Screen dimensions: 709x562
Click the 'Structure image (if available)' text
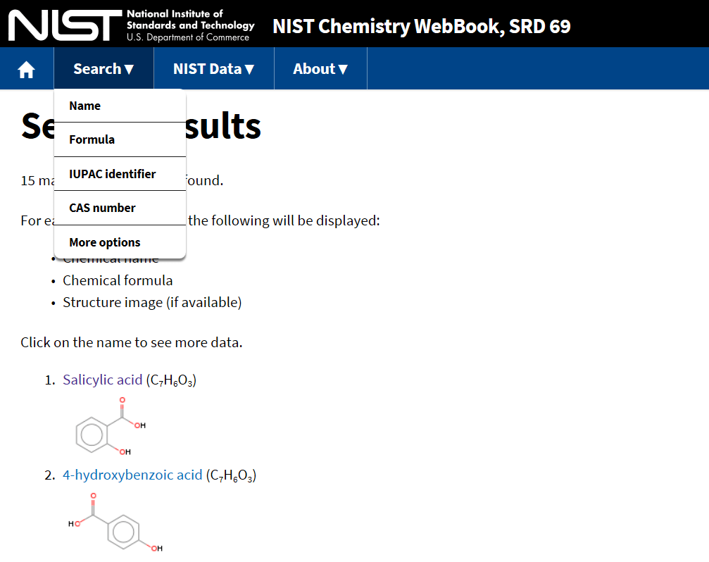coord(152,302)
